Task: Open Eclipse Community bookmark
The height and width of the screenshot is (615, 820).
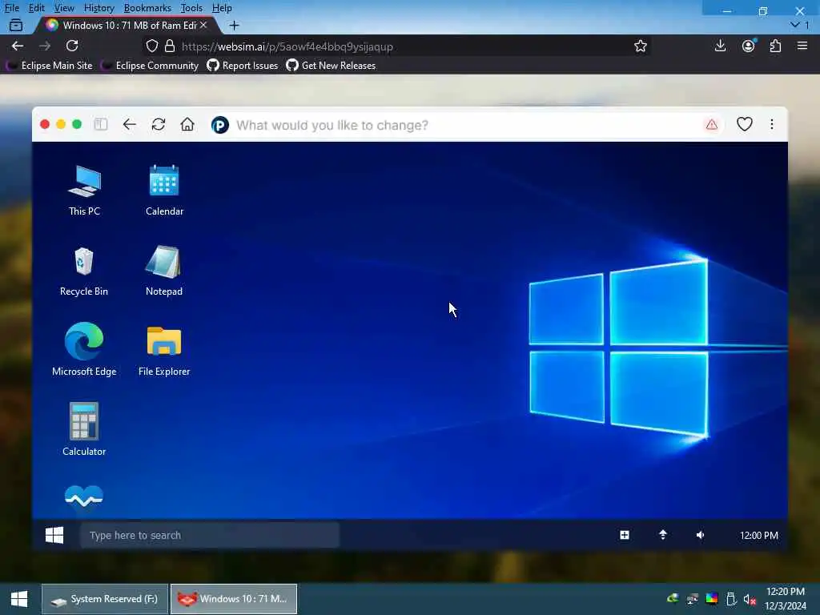Action: pos(151,66)
